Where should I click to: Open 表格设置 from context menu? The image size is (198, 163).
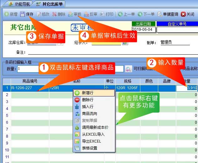coord(94,148)
